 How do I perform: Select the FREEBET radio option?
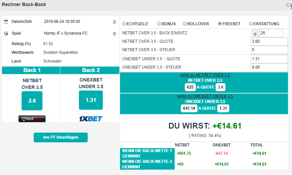click(220, 24)
